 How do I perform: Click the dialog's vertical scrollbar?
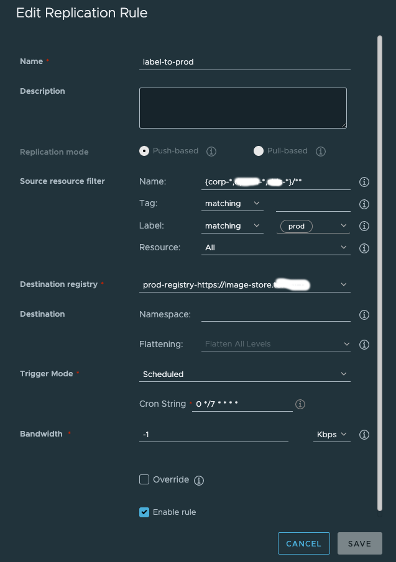(x=380, y=273)
